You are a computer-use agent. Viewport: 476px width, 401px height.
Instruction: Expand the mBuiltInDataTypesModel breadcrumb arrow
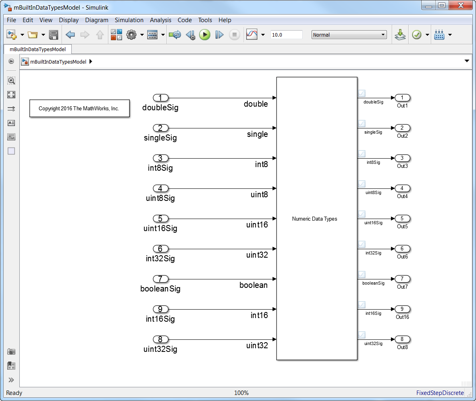(91, 62)
